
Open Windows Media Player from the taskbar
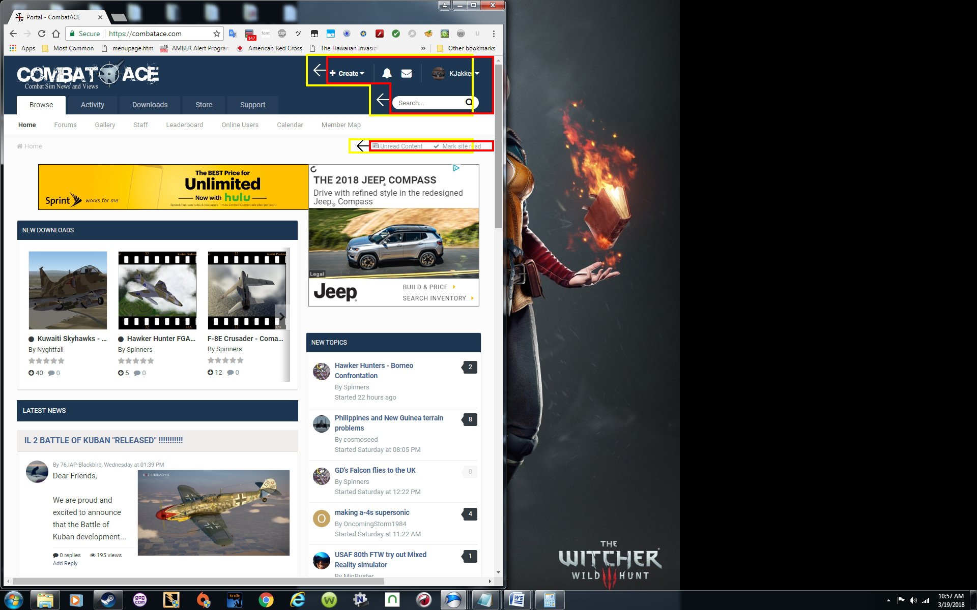point(76,600)
